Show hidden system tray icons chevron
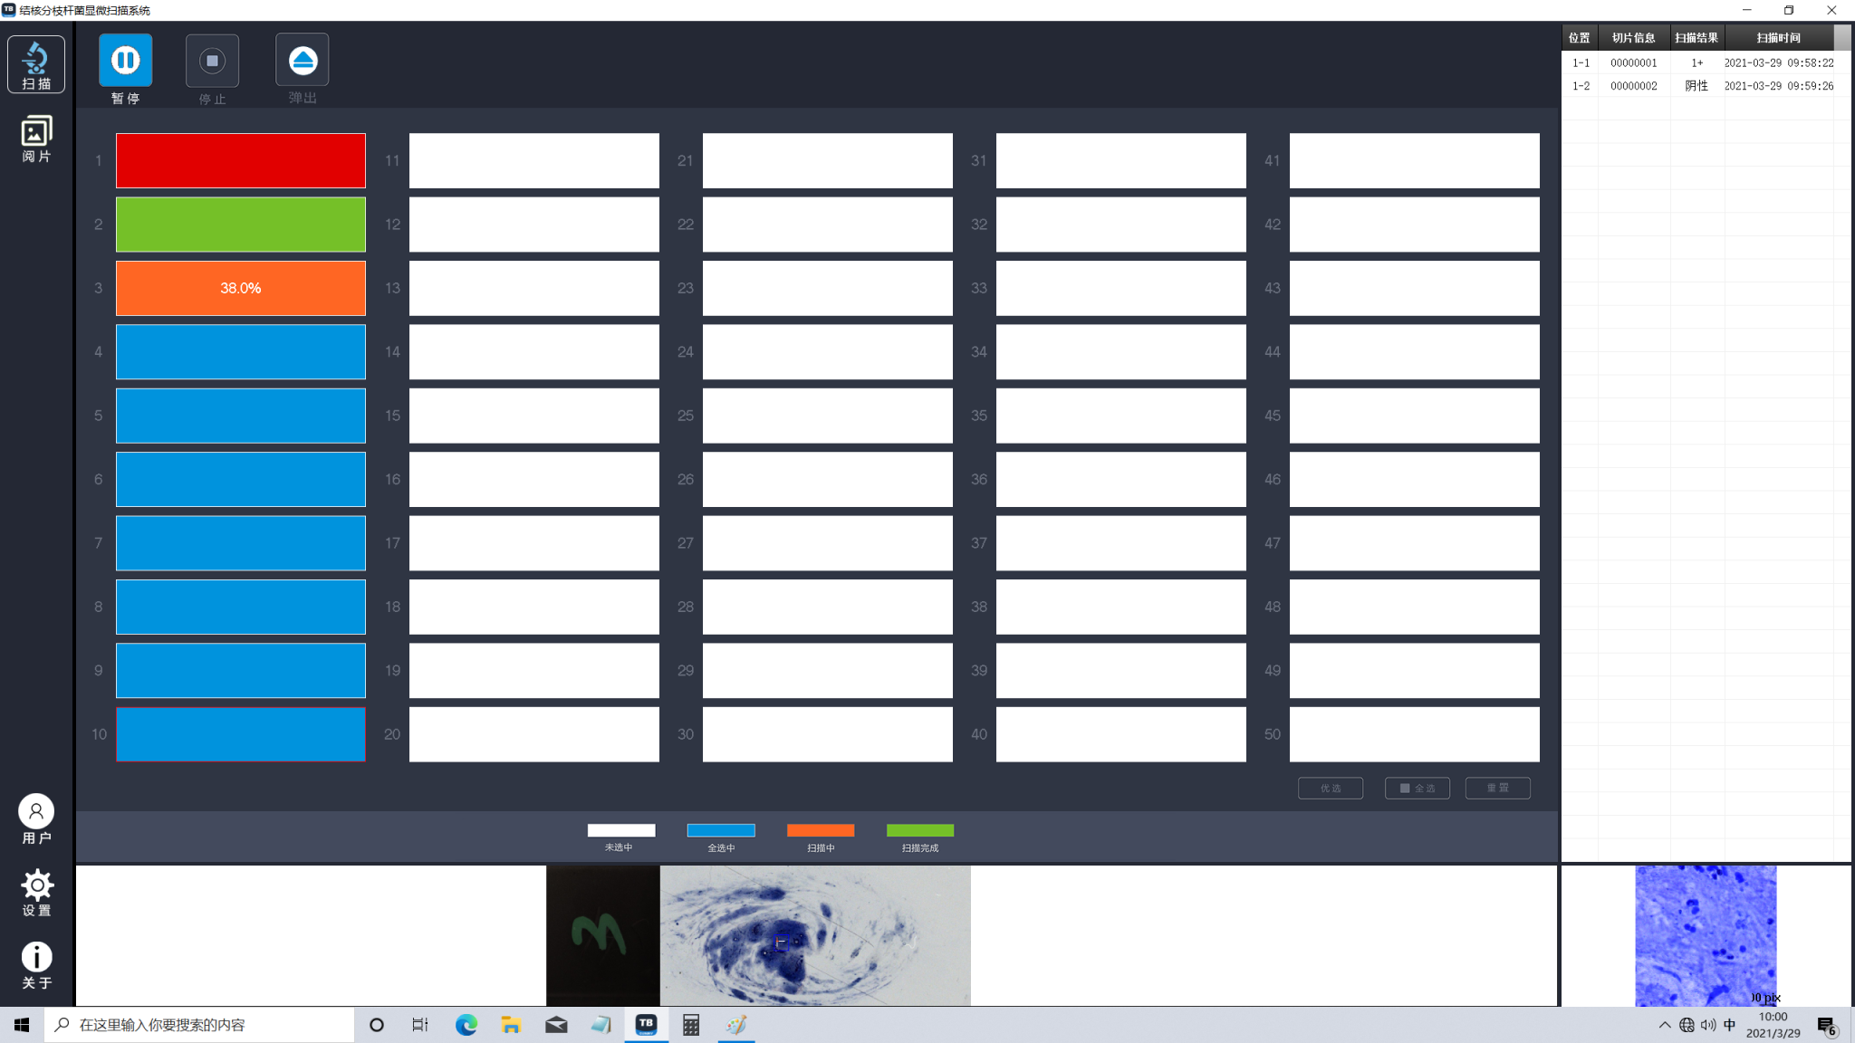 point(1664,1025)
